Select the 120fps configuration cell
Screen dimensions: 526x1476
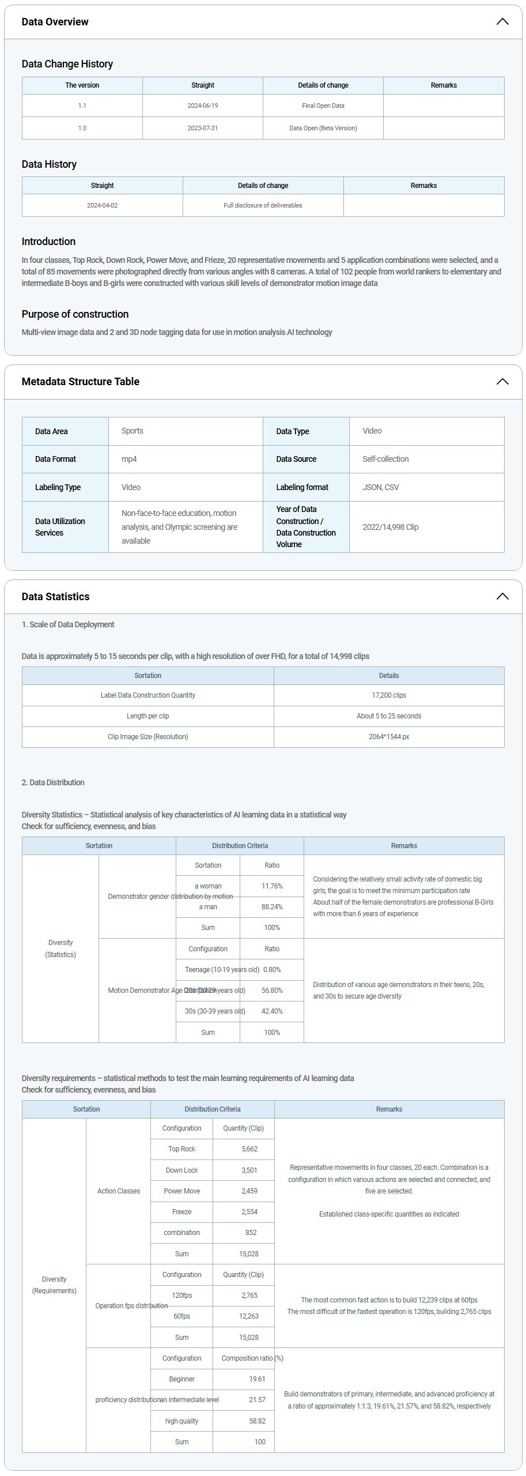[x=181, y=1296]
